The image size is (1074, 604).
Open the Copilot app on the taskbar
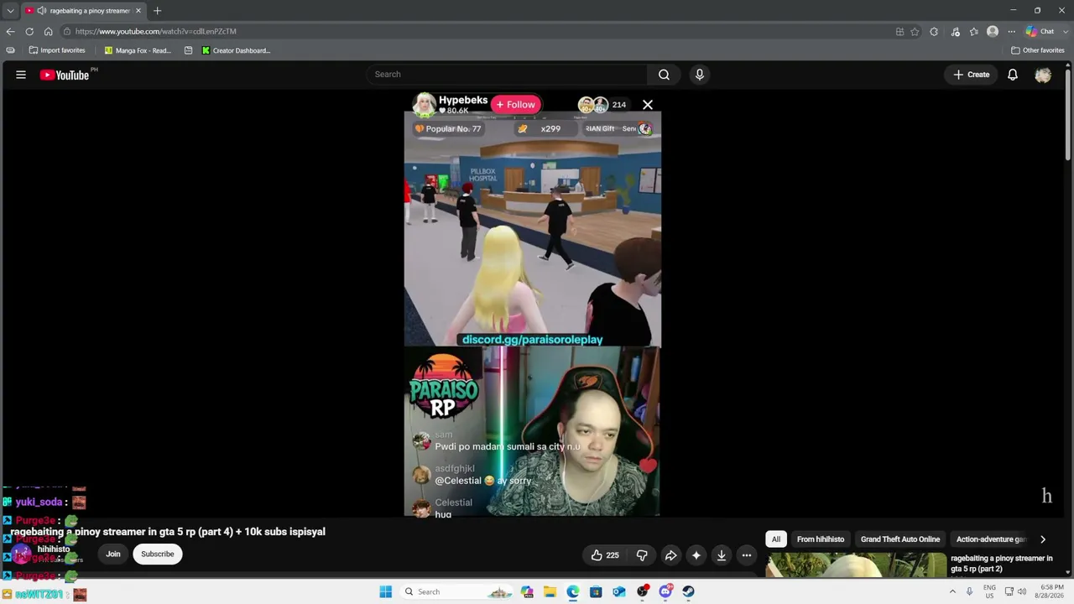527,592
